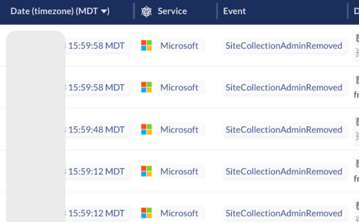
Task: Click the Microsoft service label in first row
Action: (179, 46)
